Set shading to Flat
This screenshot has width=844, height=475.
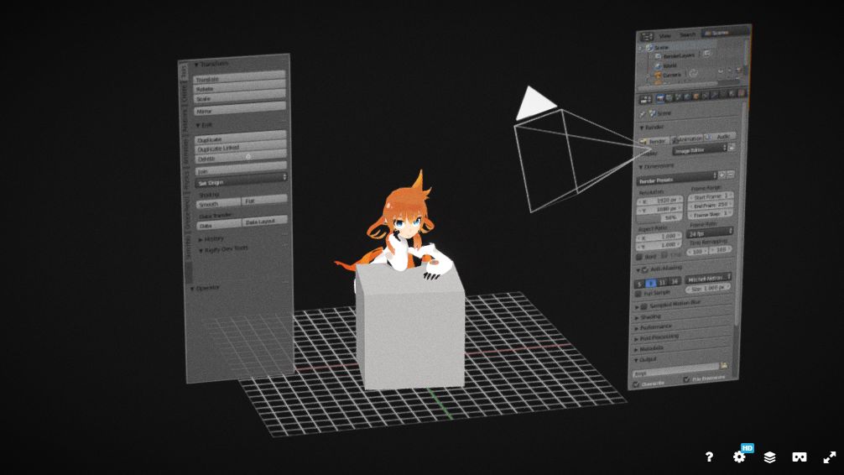coord(264,201)
